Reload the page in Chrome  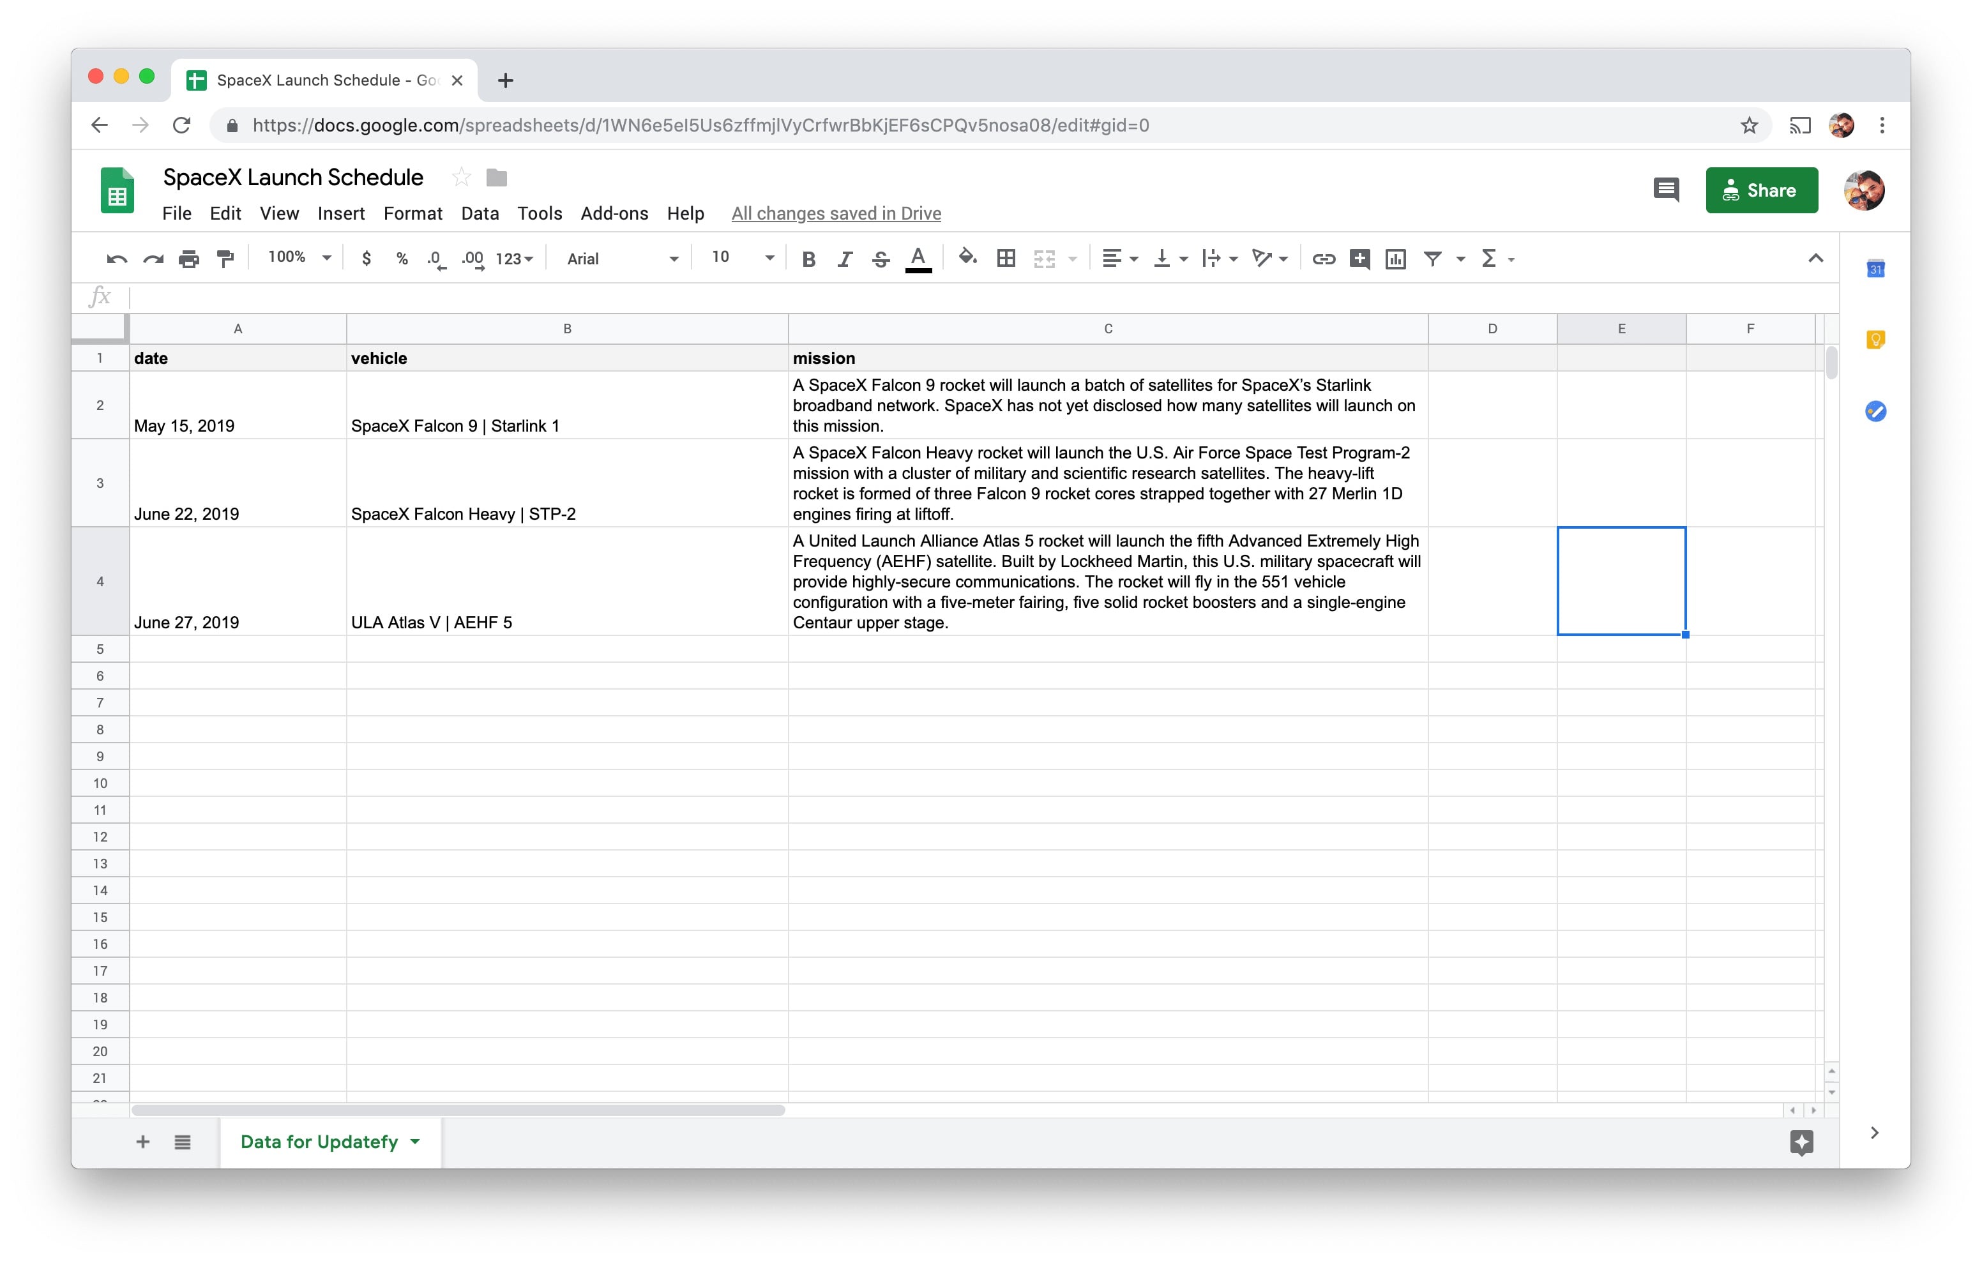(x=182, y=125)
